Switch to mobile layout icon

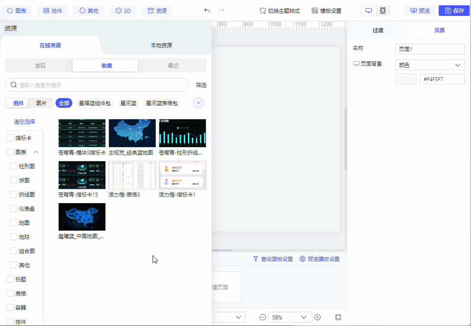383,11
